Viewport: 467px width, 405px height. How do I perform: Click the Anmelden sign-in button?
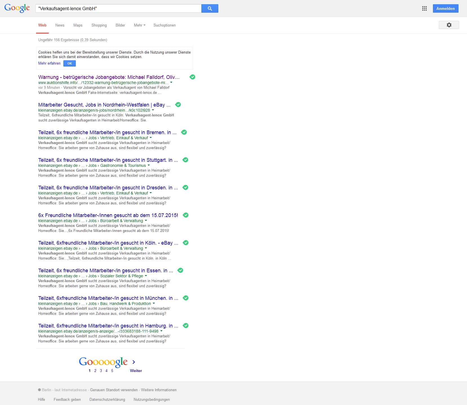click(446, 8)
